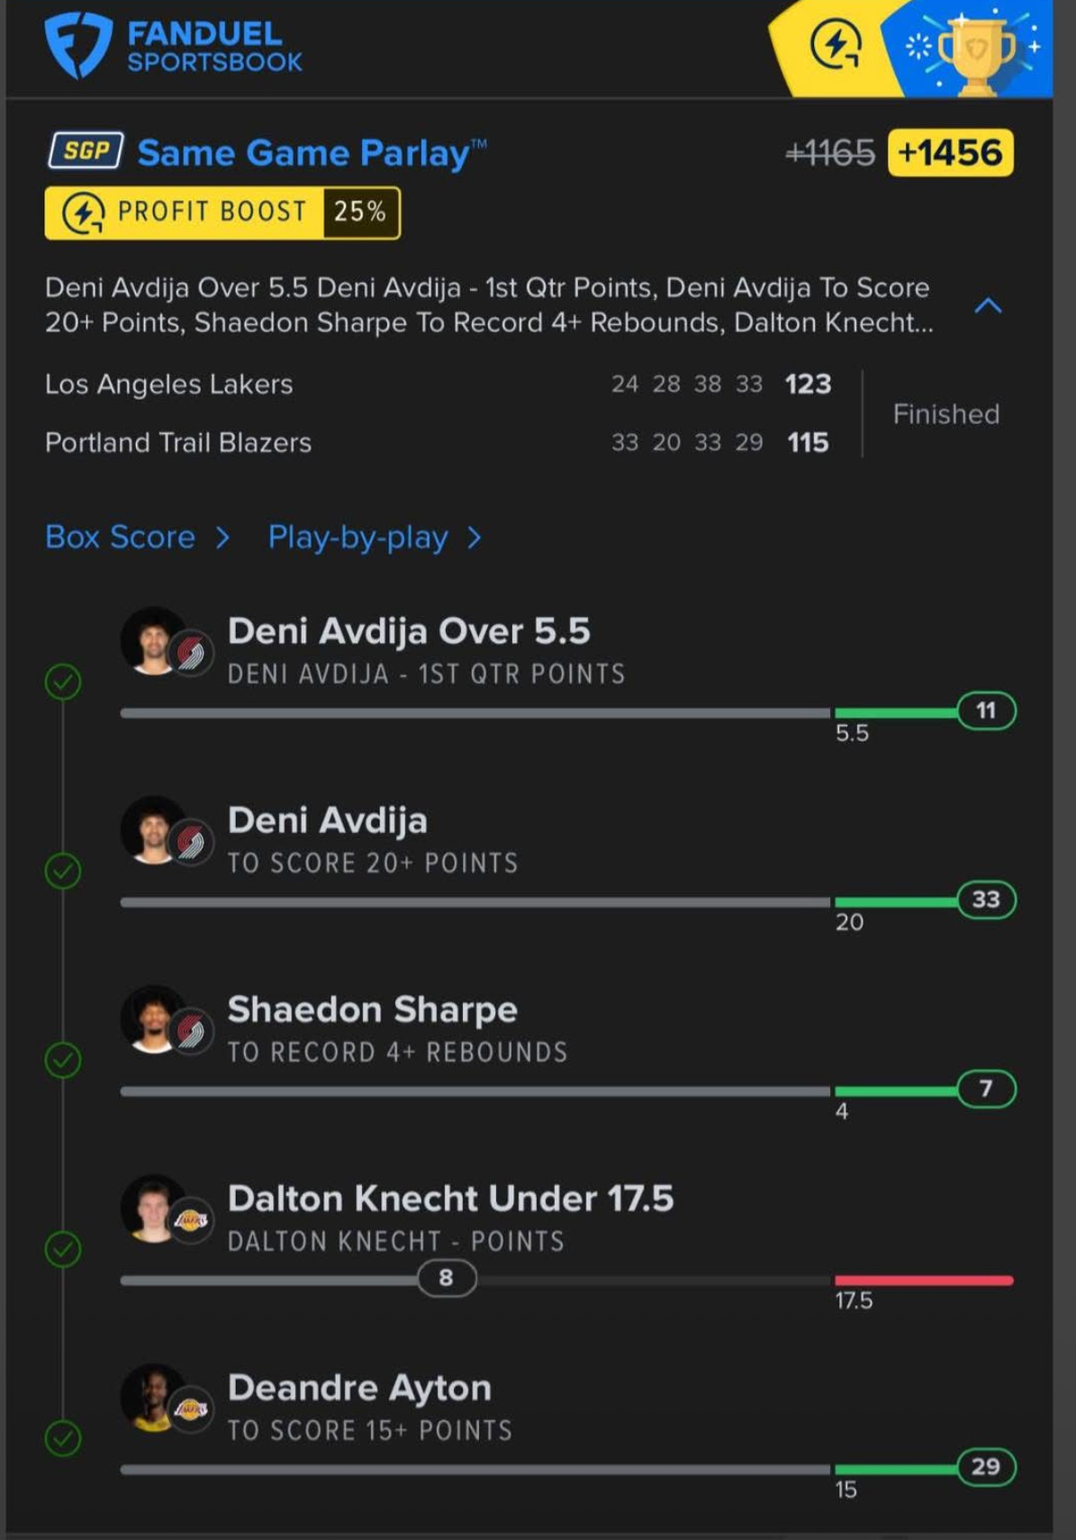Tap the yellow lightning boost icon
This screenshot has width=1076, height=1540.
point(836,45)
